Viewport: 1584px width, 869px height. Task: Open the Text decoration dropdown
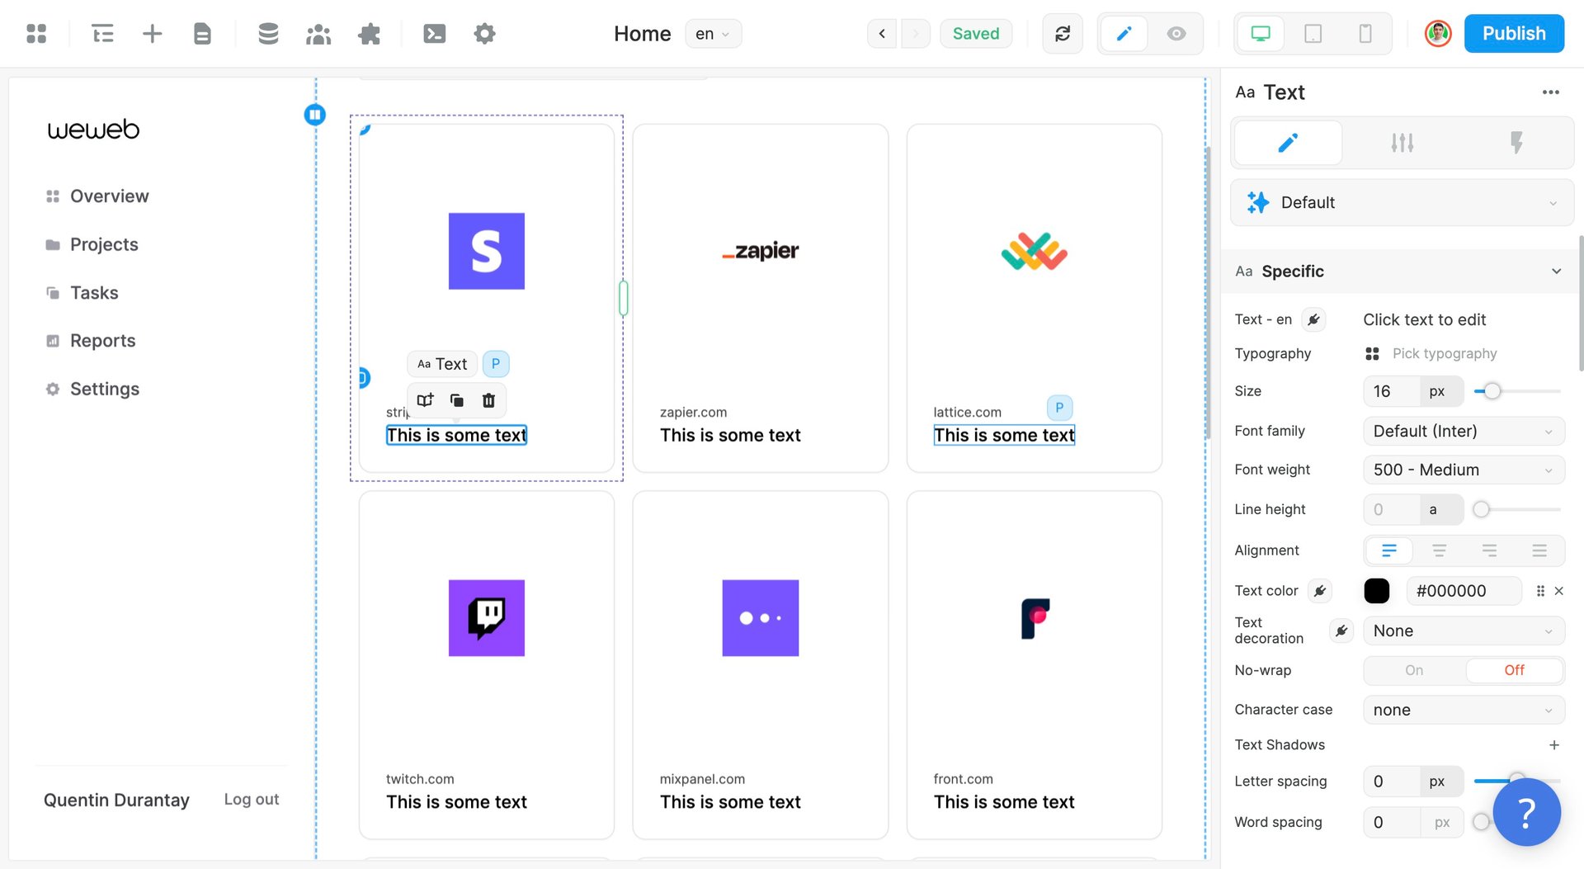click(x=1464, y=631)
